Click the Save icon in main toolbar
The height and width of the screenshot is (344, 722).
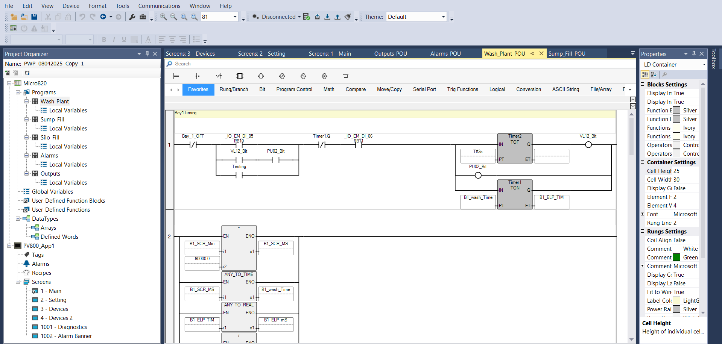pos(34,17)
